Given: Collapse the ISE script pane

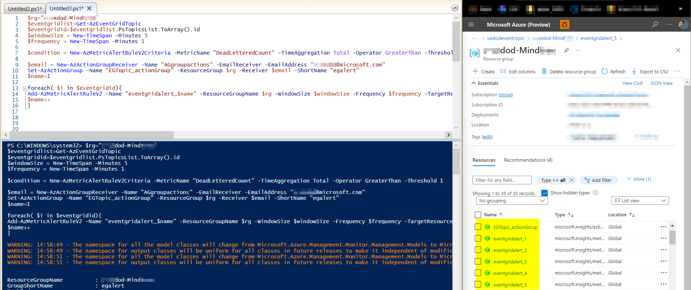Looking at the screenshot, I should [455, 8].
